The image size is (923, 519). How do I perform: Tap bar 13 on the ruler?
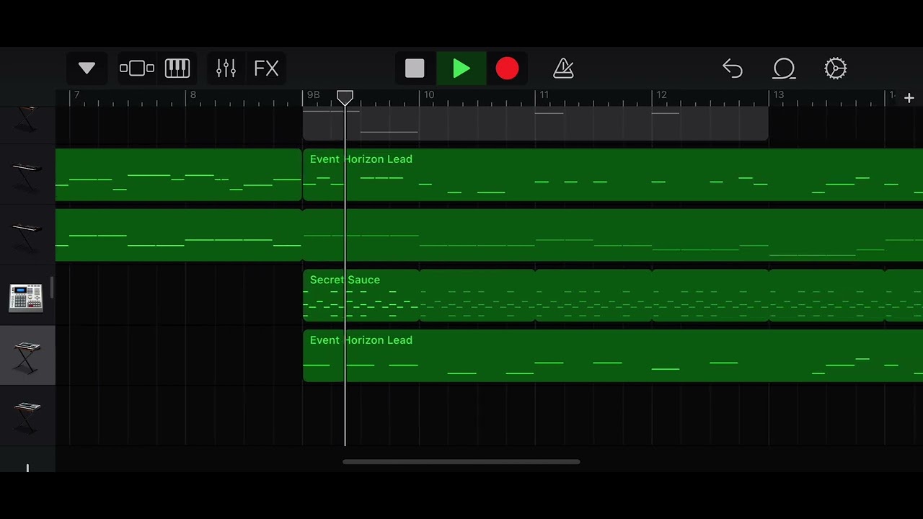(779, 94)
